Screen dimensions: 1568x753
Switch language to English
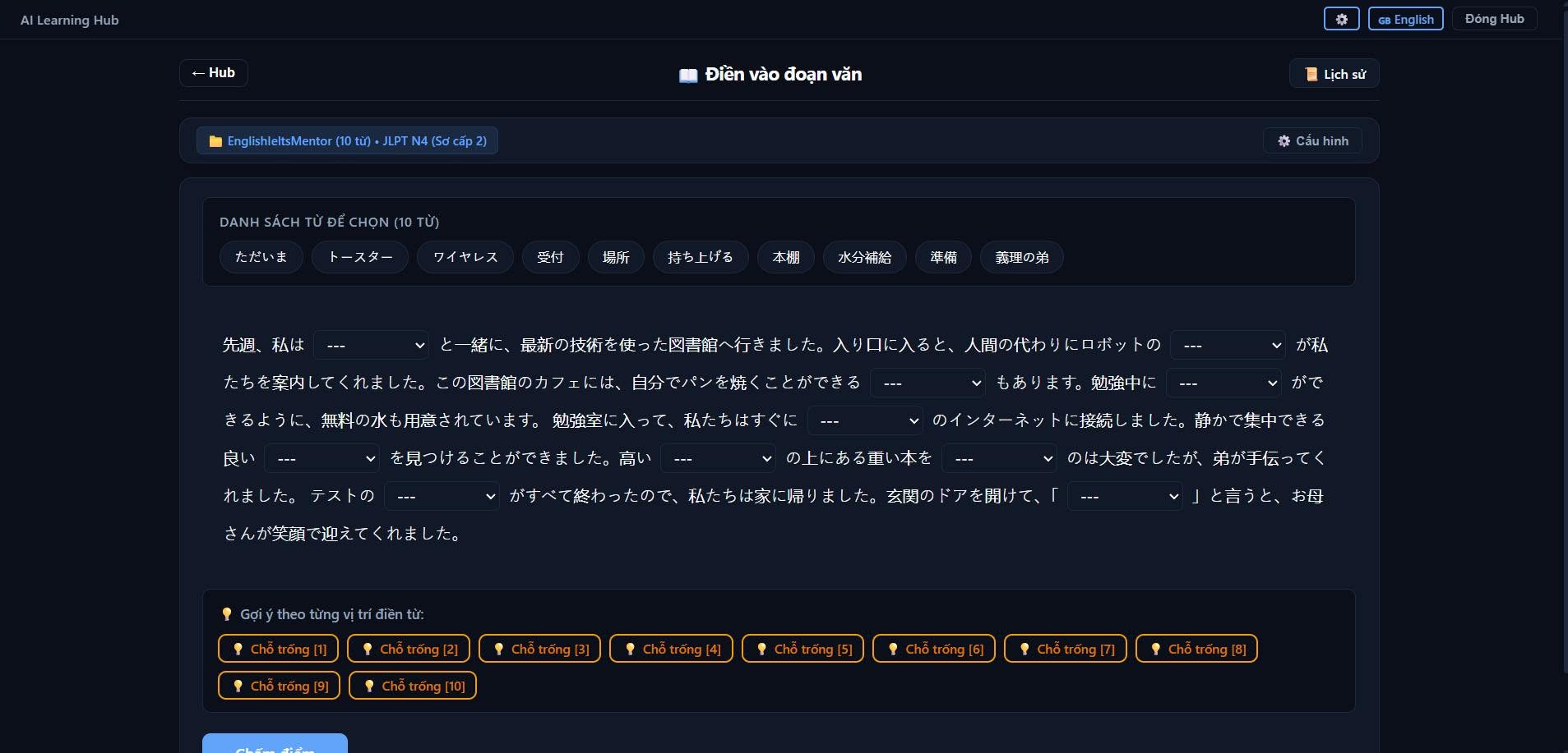pos(1405,19)
